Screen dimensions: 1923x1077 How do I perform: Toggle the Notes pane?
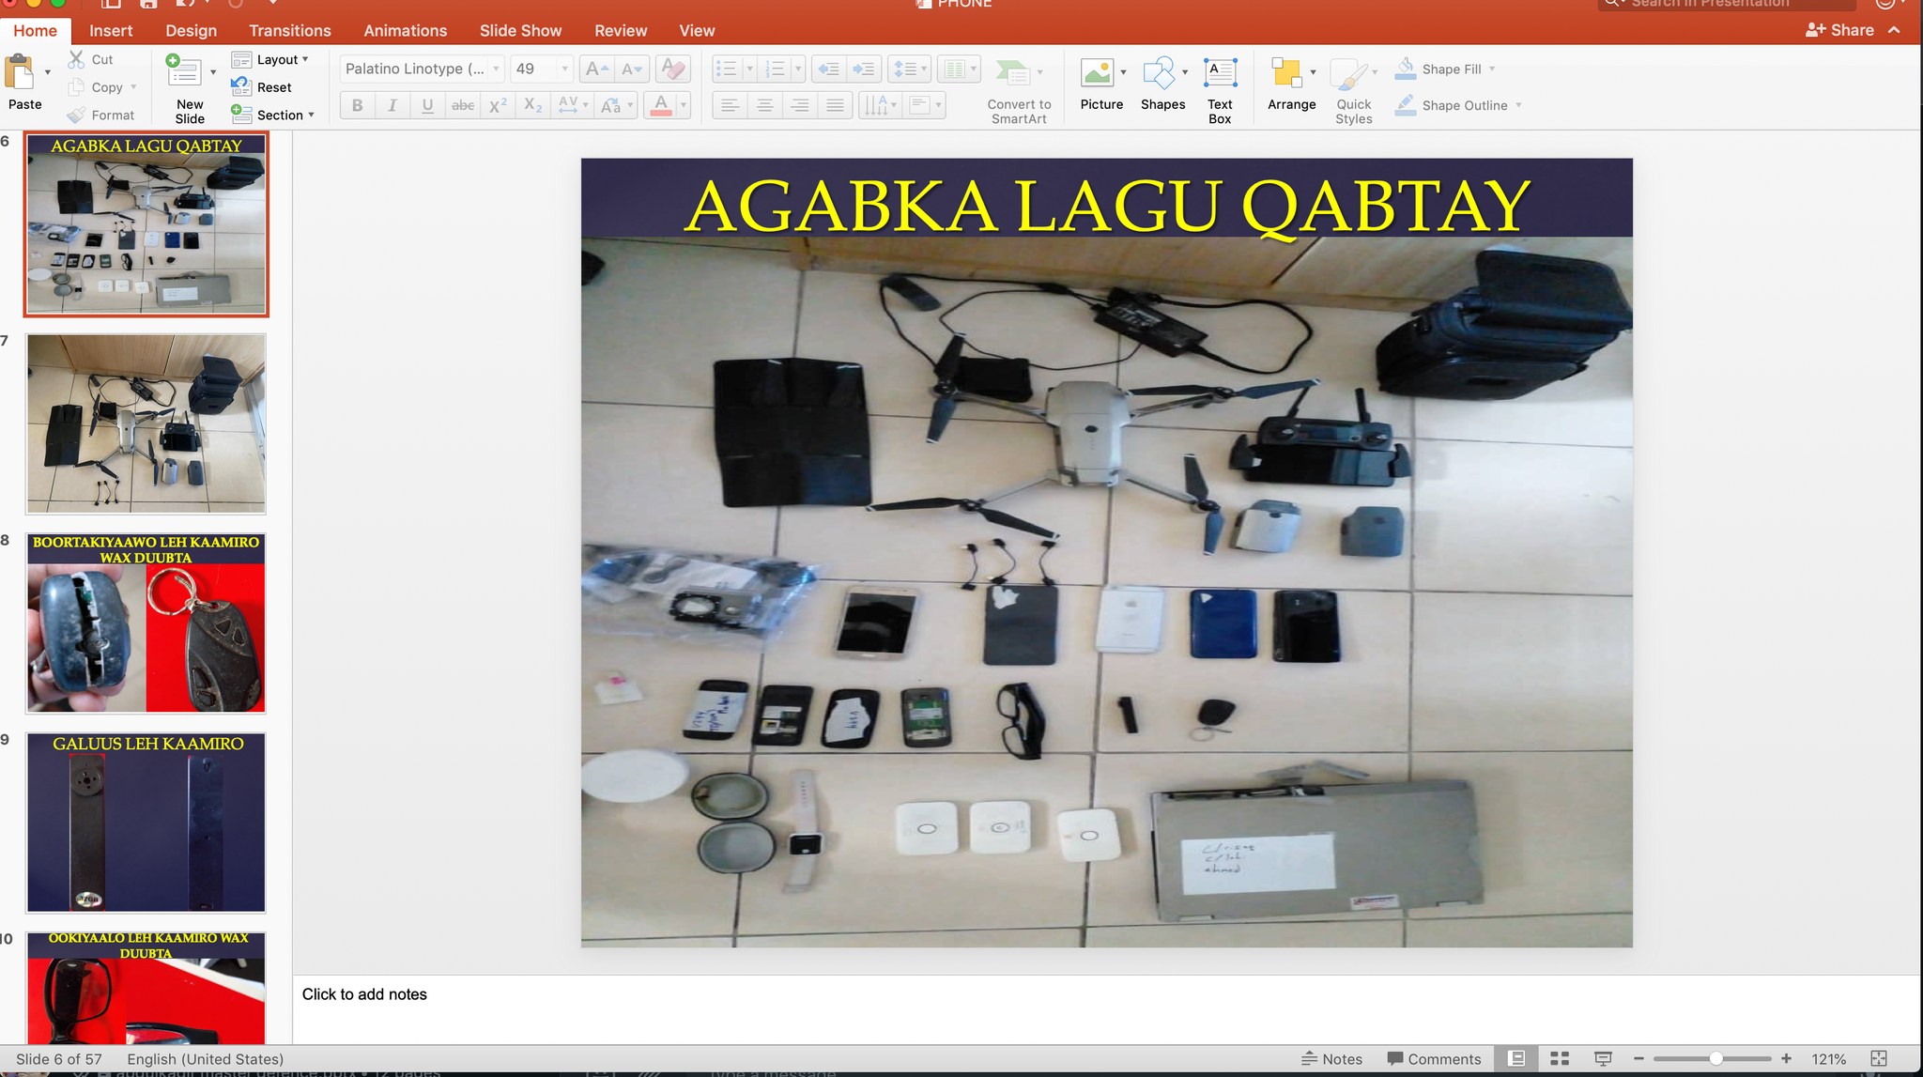(x=1331, y=1058)
